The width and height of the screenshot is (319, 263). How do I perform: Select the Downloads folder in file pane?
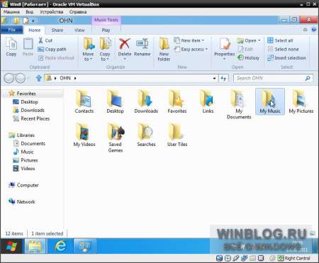tap(146, 101)
